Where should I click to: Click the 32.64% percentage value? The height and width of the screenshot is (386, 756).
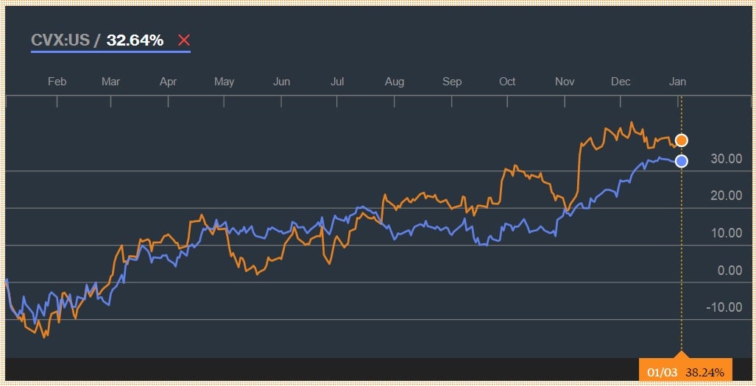(135, 40)
